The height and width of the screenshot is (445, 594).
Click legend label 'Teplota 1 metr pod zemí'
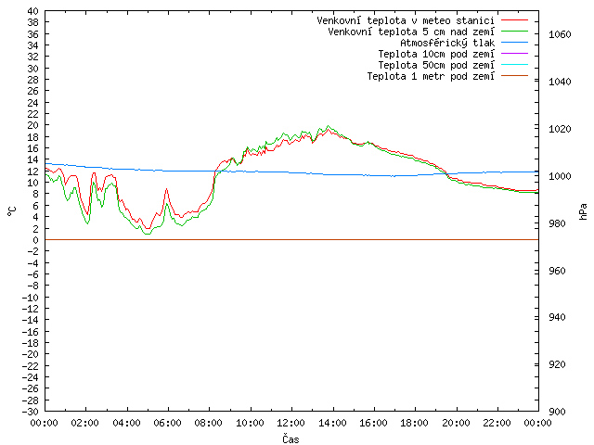point(431,76)
